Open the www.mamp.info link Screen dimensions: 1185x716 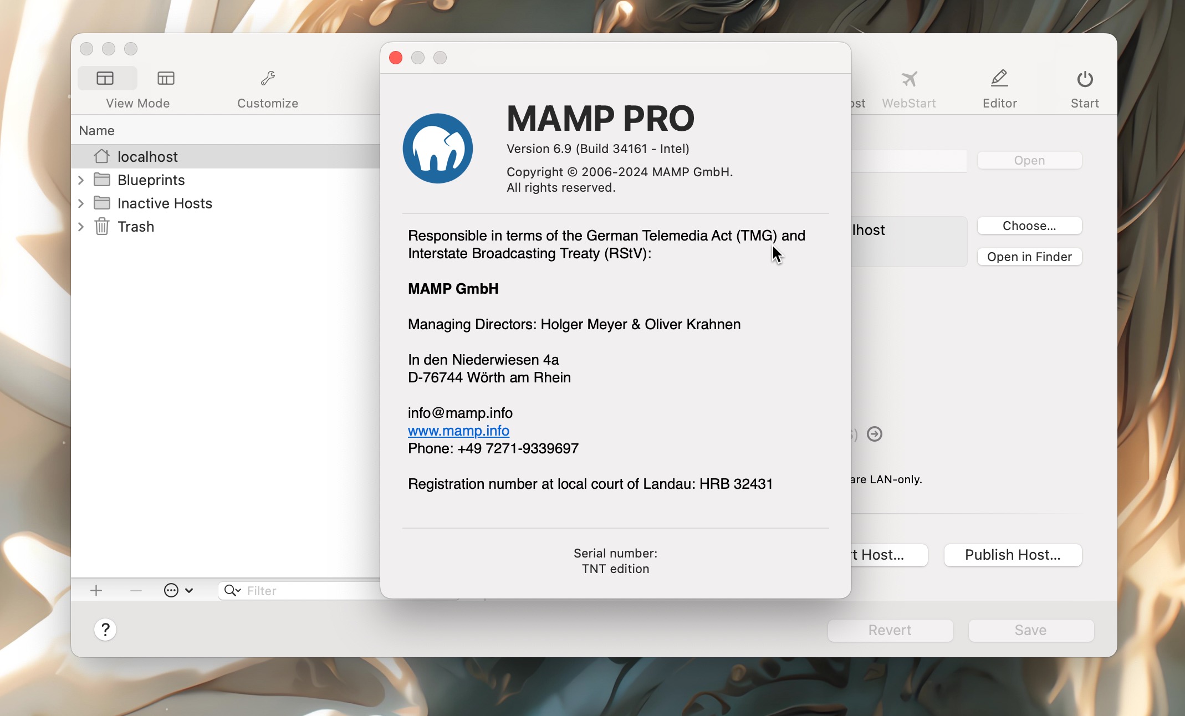458,431
